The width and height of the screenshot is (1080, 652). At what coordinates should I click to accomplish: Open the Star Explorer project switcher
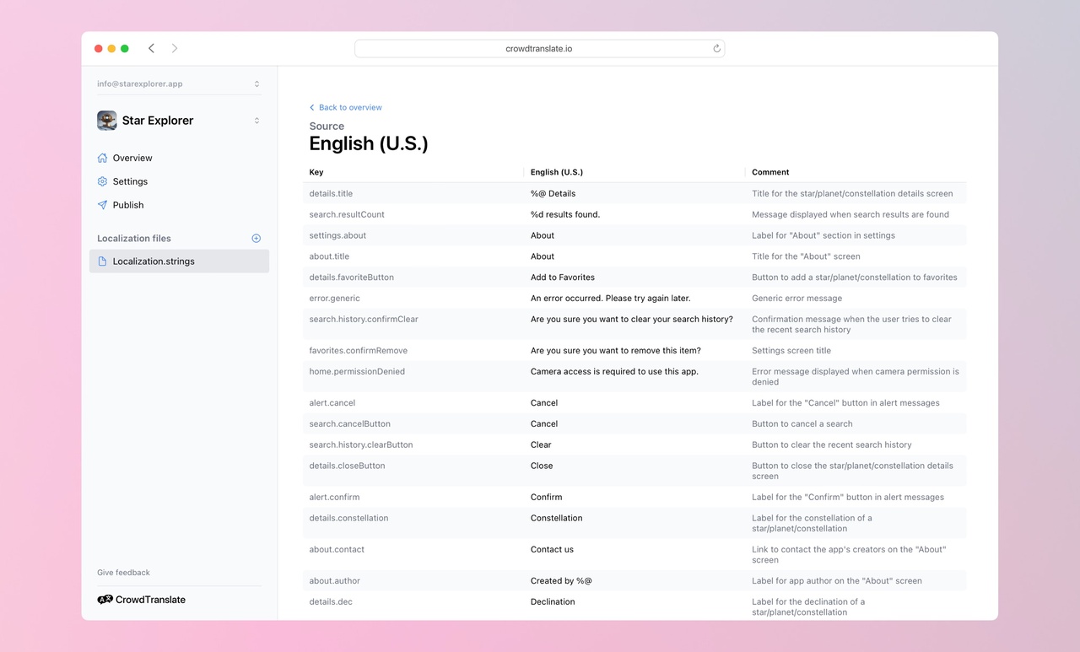coord(177,121)
